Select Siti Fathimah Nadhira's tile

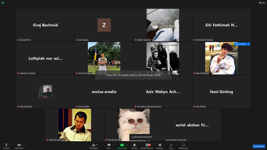coord(222,25)
